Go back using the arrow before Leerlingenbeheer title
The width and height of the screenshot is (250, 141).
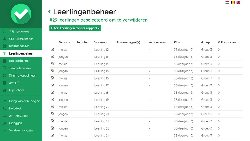[50, 11]
